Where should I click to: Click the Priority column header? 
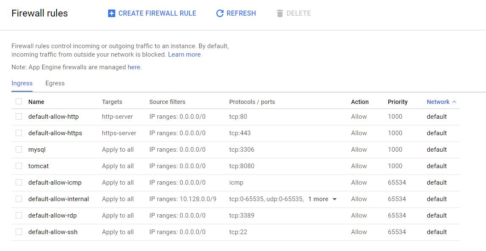(x=398, y=101)
